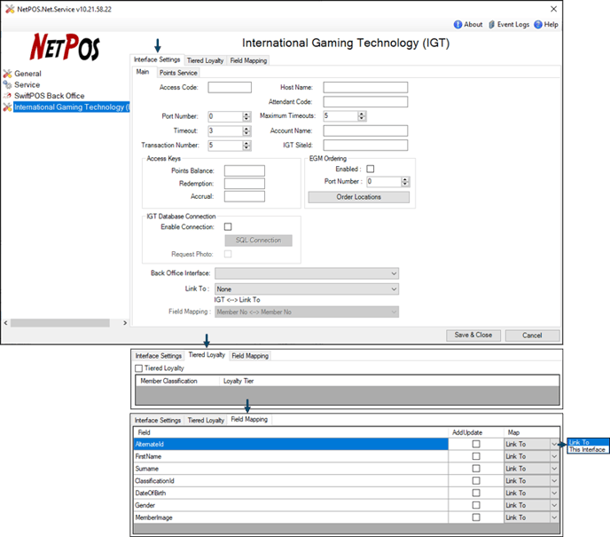Check AddUpdate for AlternateId row
This screenshot has height=537, width=610.
click(476, 444)
